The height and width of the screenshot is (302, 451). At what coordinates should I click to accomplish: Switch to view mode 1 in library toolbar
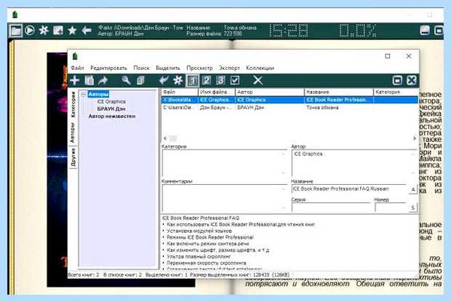tap(192, 80)
